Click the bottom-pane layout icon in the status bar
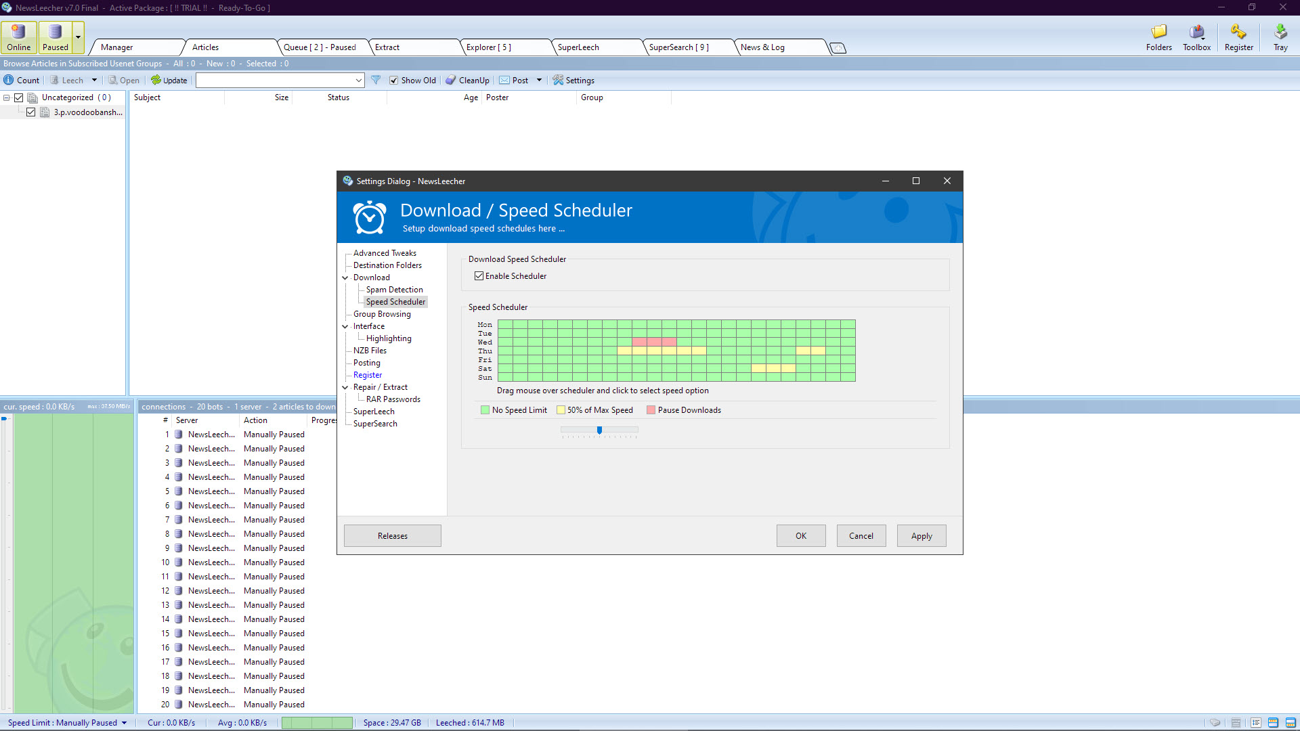This screenshot has height=731, width=1300. (1291, 722)
